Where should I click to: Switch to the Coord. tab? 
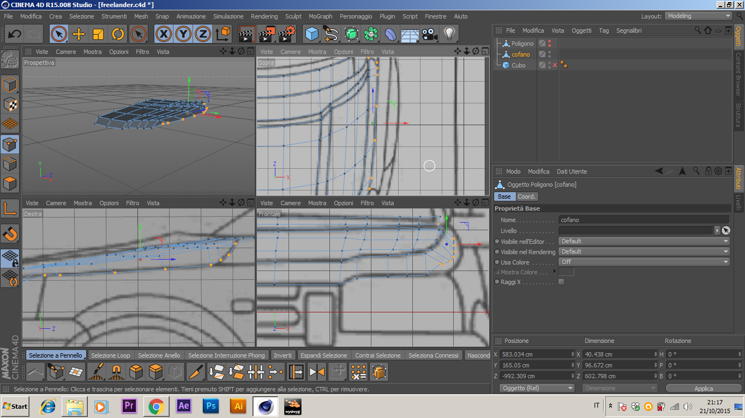click(527, 196)
